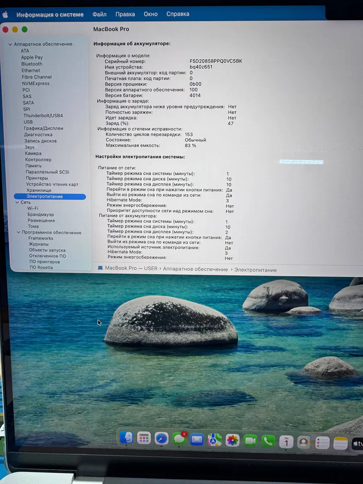
Task: Select Тома in the sidebar
Action: tap(33, 226)
